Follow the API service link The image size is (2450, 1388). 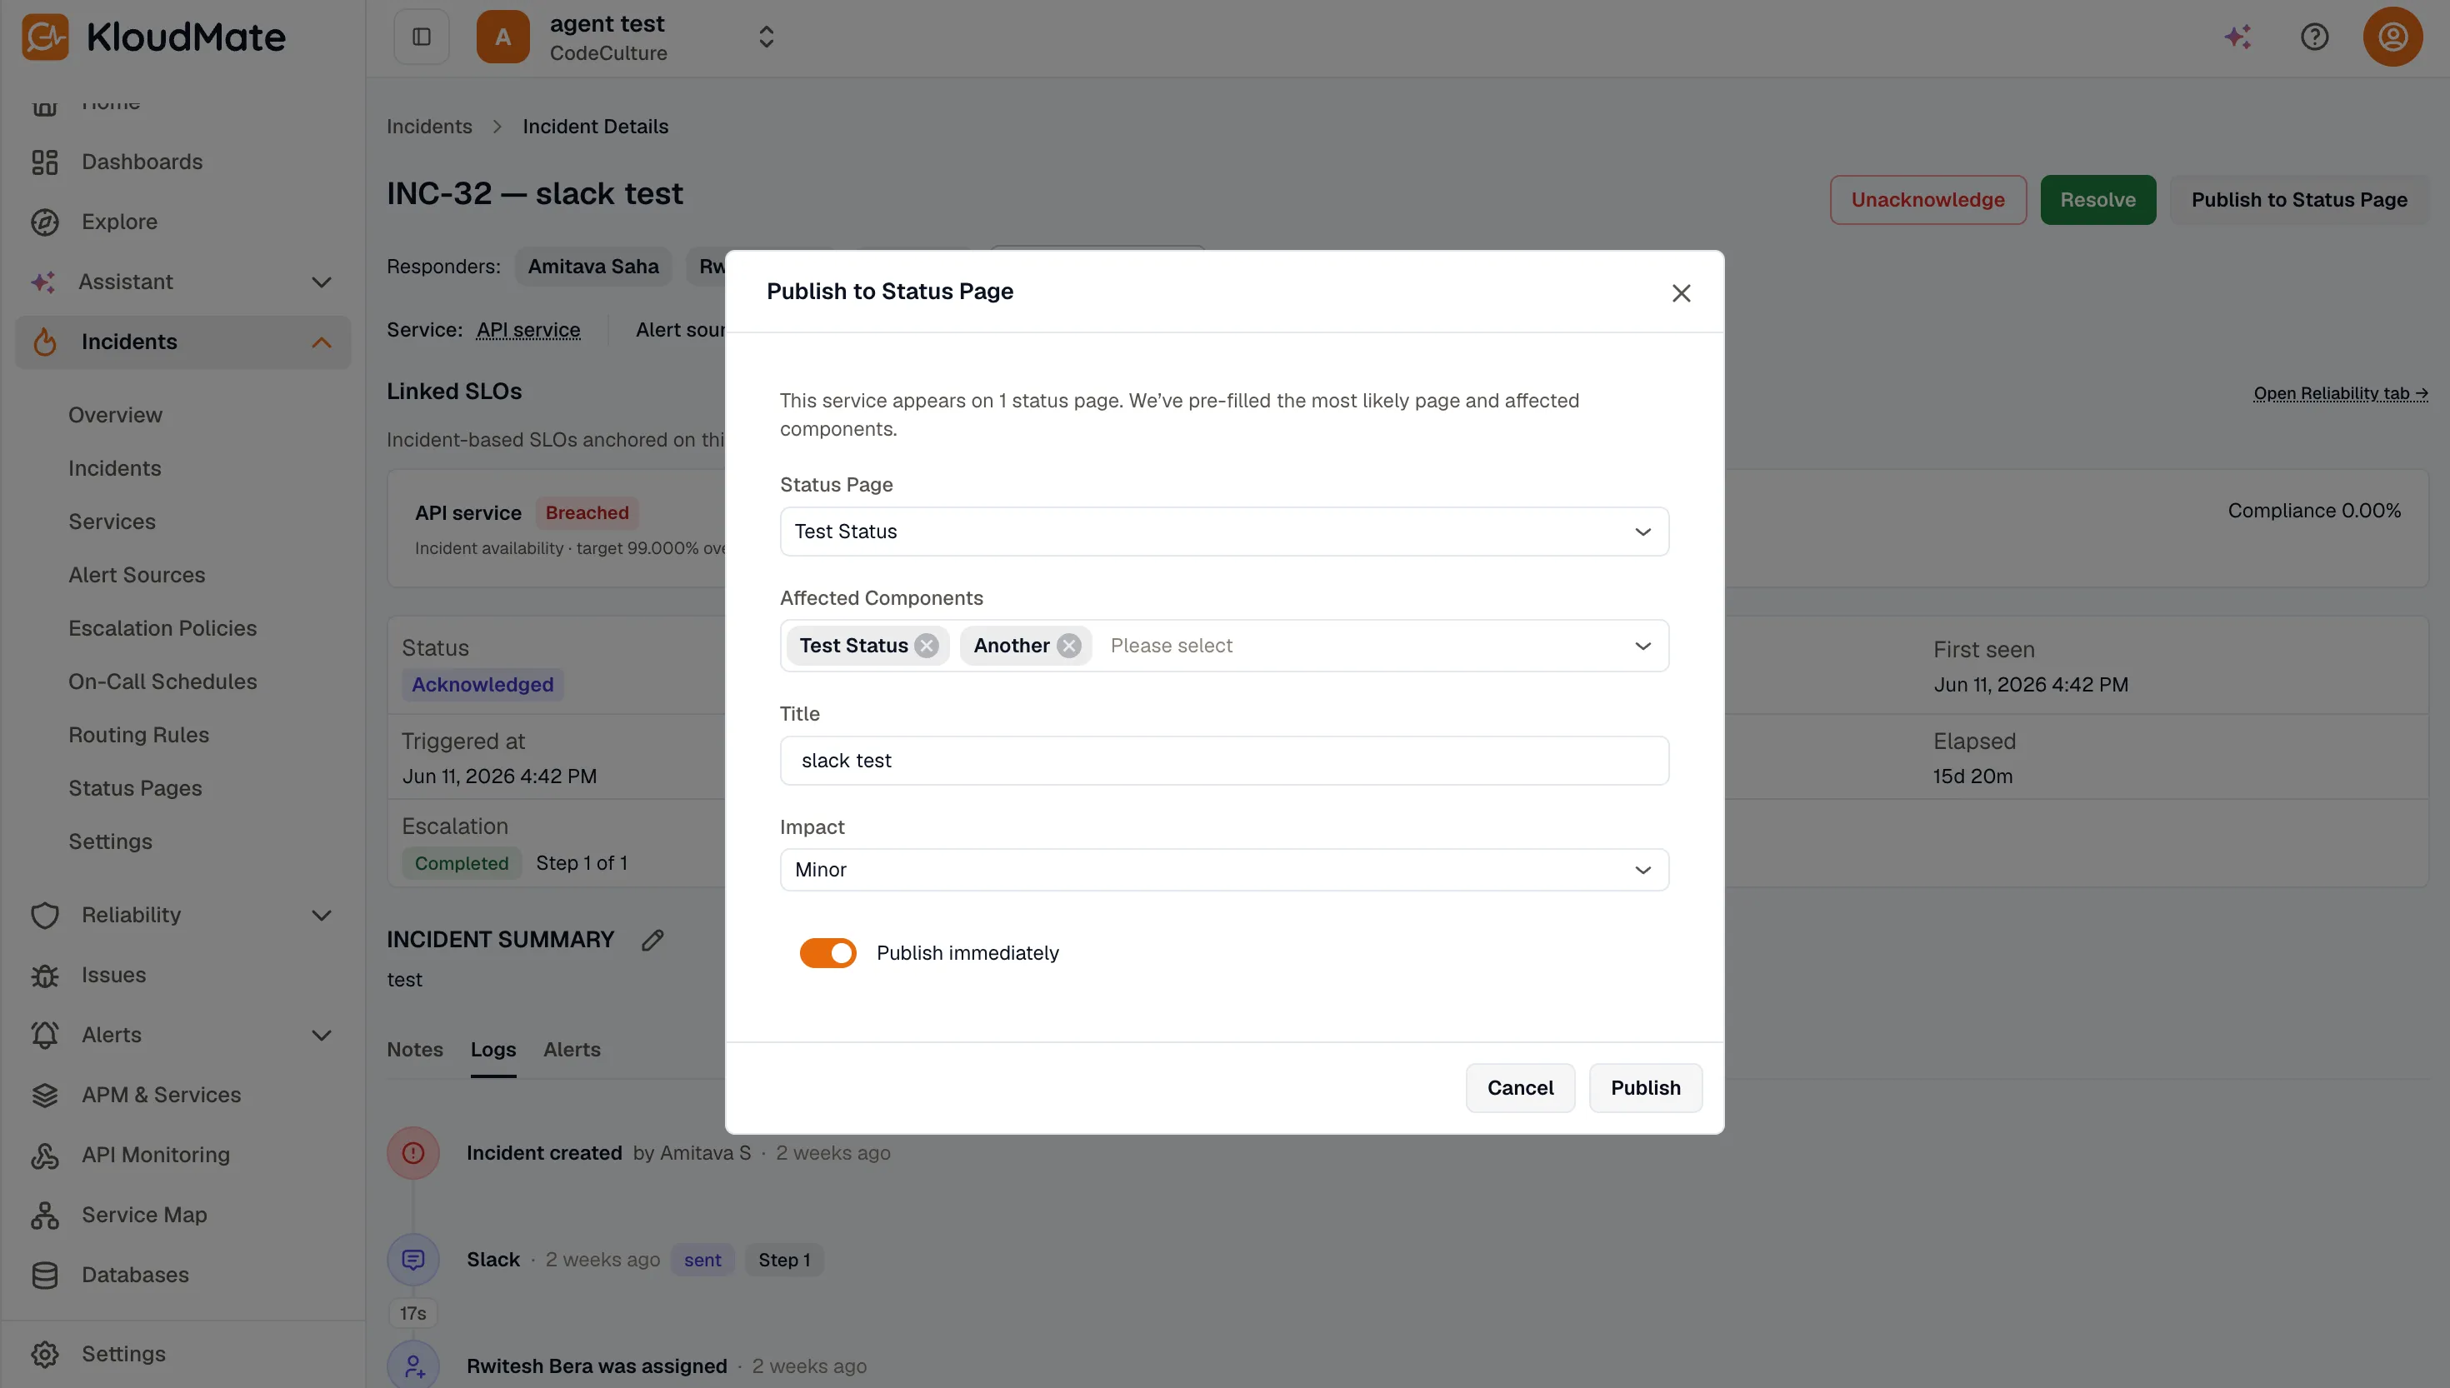pos(528,331)
